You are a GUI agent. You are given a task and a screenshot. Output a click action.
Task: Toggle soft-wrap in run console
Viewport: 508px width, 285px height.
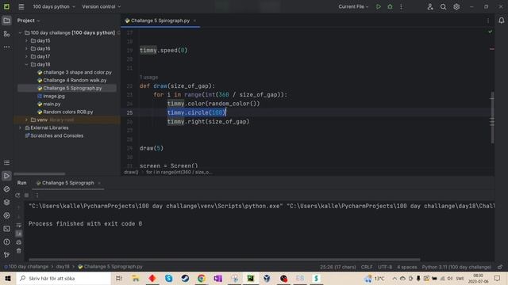[x=19, y=225]
